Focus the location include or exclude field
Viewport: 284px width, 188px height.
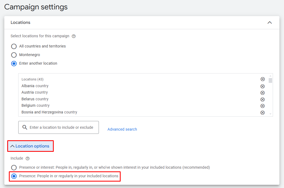[59, 127]
